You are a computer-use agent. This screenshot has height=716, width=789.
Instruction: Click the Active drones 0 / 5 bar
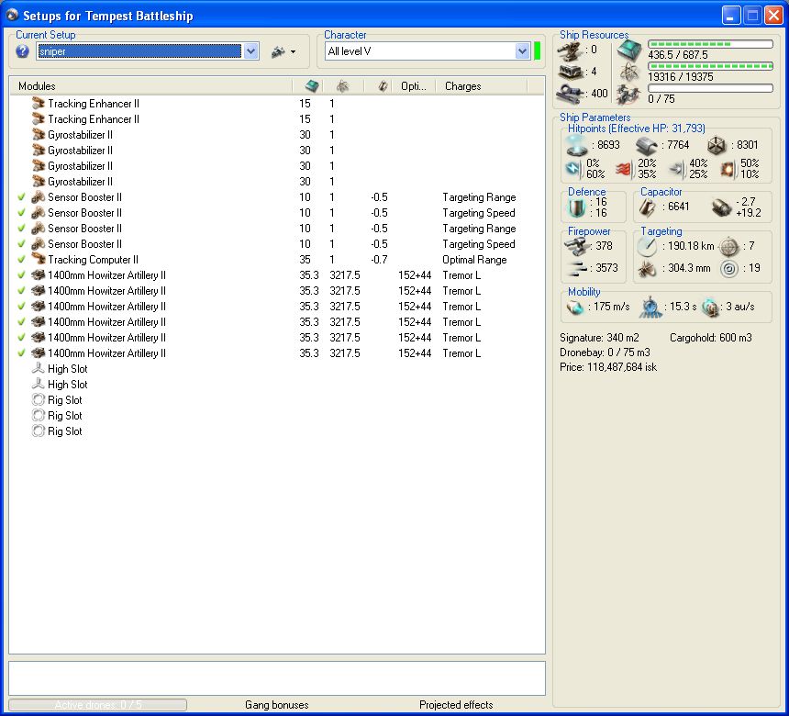click(x=97, y=705)
